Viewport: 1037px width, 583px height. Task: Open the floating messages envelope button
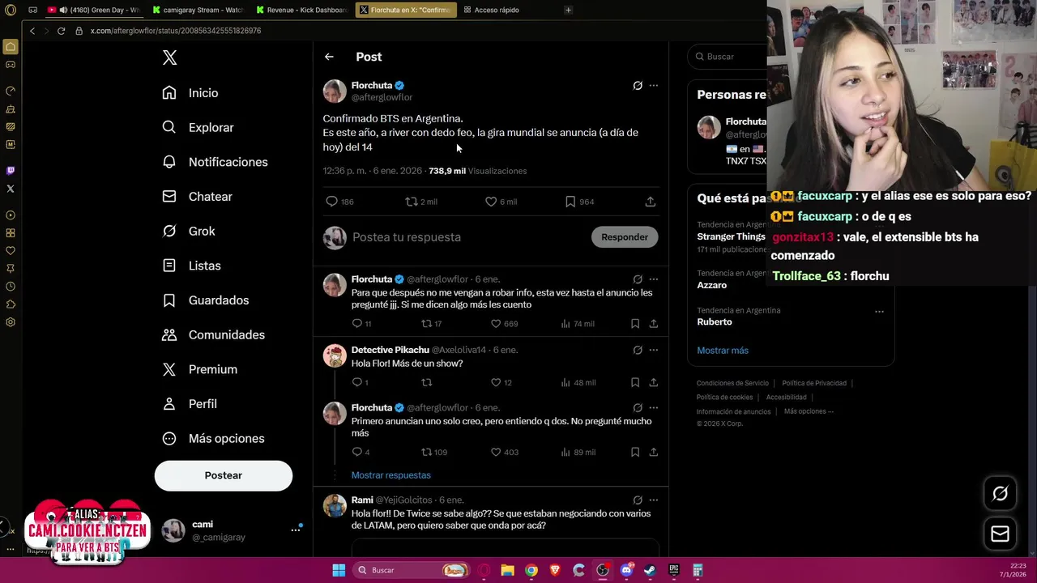click(x=1000, y=534)
